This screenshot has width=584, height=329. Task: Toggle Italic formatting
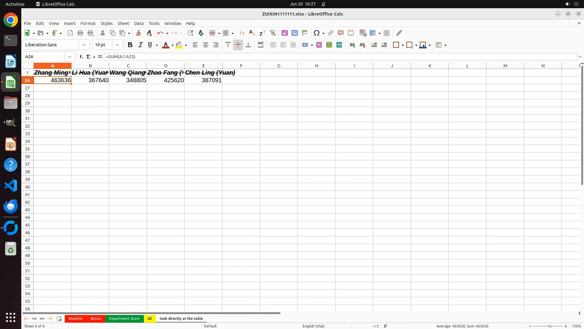point(140,45)
